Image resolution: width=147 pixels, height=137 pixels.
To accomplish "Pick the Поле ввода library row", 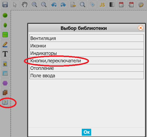I will (x=87, y=75).
